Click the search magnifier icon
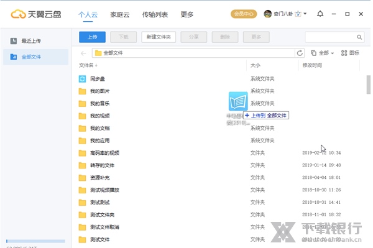The image size is (373, 248). click(359, 37)
